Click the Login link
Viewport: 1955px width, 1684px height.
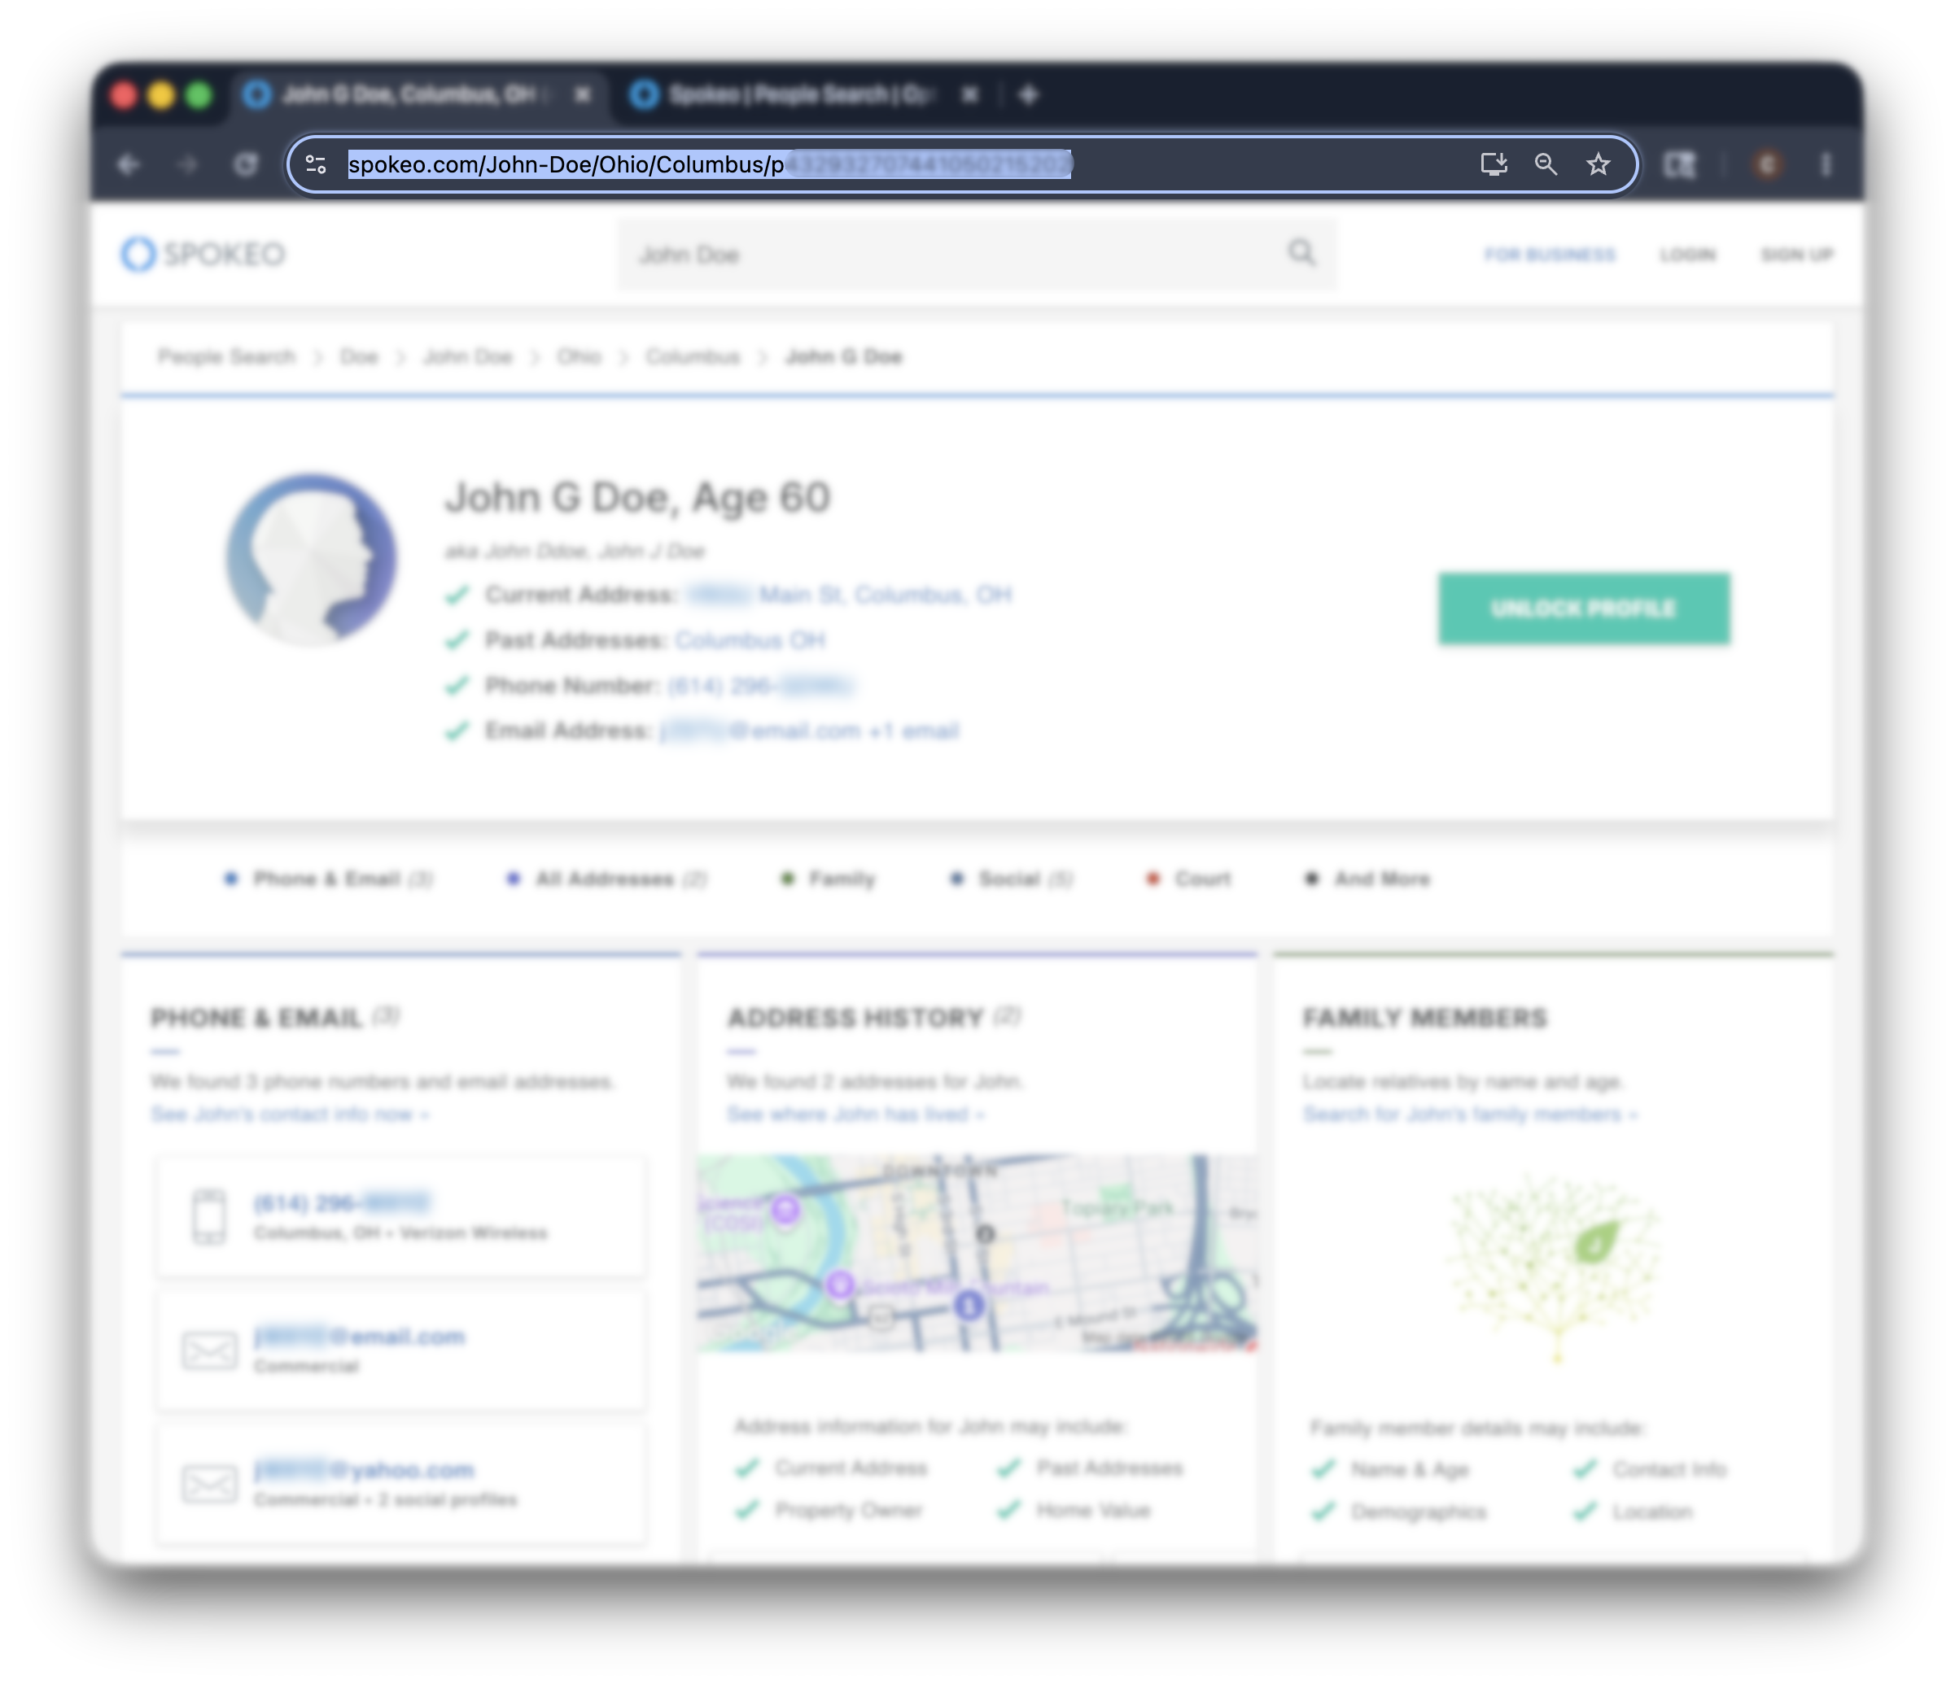(1688, 255)
